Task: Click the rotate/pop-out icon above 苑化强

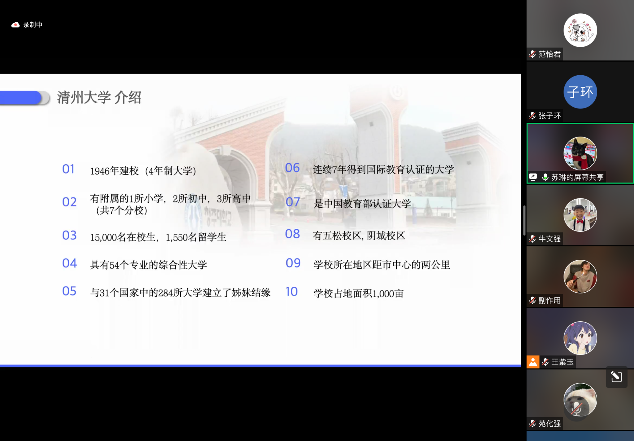Action: pyautogui.click(x=616, y=377)
